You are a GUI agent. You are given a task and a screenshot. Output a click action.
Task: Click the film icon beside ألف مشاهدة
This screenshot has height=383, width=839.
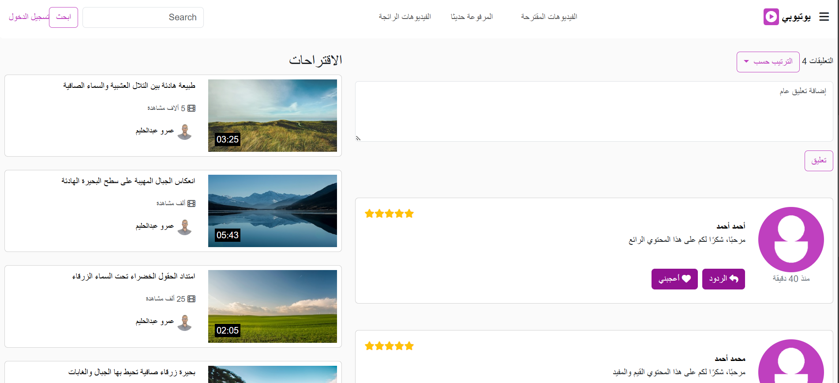pyautogui.click(x=191, y=203)
